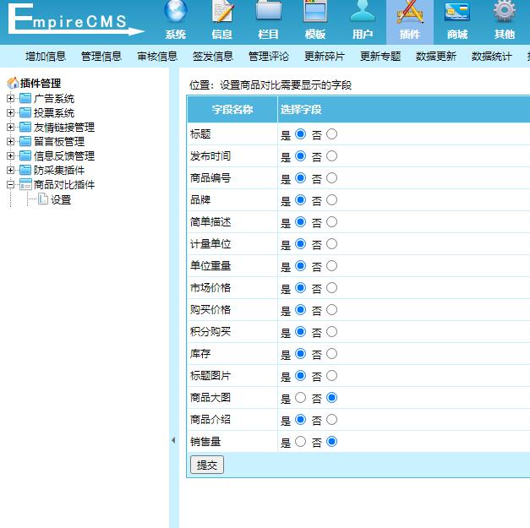This screenshot has height=528, width=530.
Task: Open the 设置 item under 商品对比插件
Action: tap(61, 200)
